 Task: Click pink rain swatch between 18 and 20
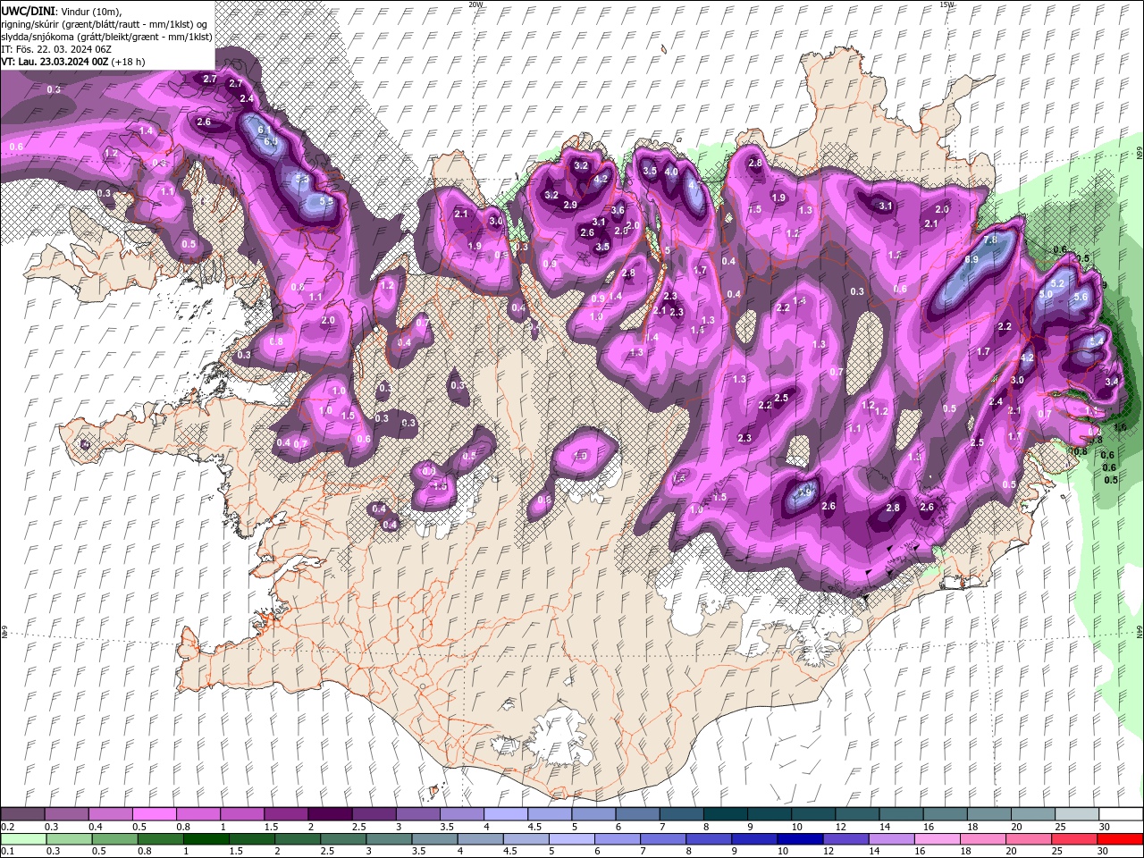[x=982, y=839]
